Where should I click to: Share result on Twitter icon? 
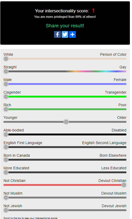[65, 34]
